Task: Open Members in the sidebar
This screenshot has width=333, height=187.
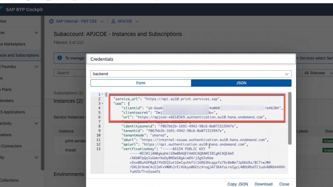Action: [7, 101]
